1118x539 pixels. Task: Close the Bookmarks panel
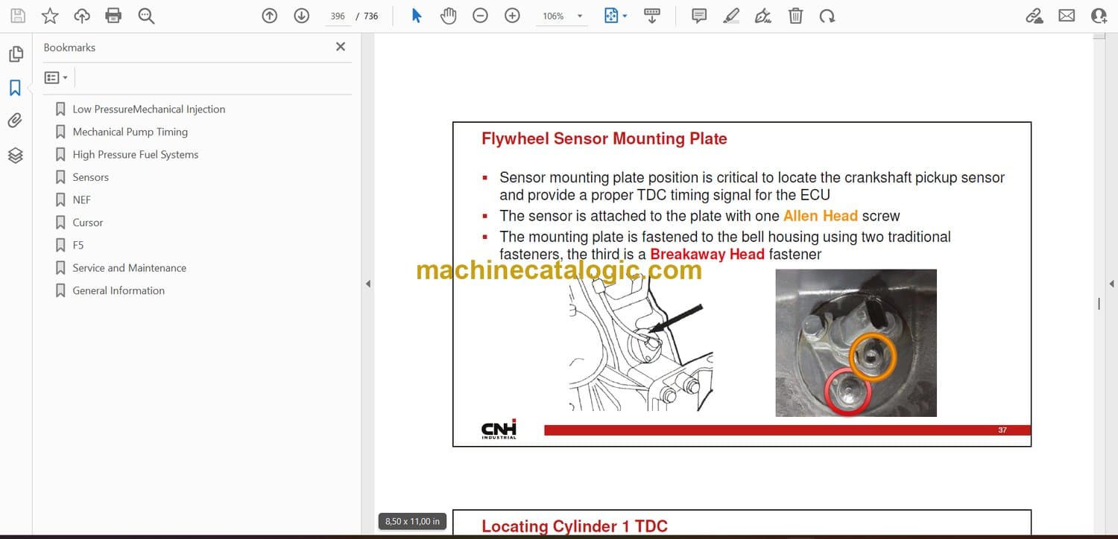pyautogui.click(x=341, y=47)
